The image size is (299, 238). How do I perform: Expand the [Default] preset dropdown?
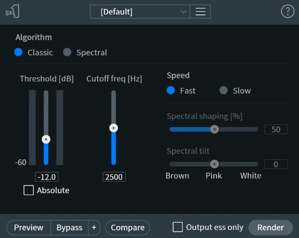pos(140,12)
